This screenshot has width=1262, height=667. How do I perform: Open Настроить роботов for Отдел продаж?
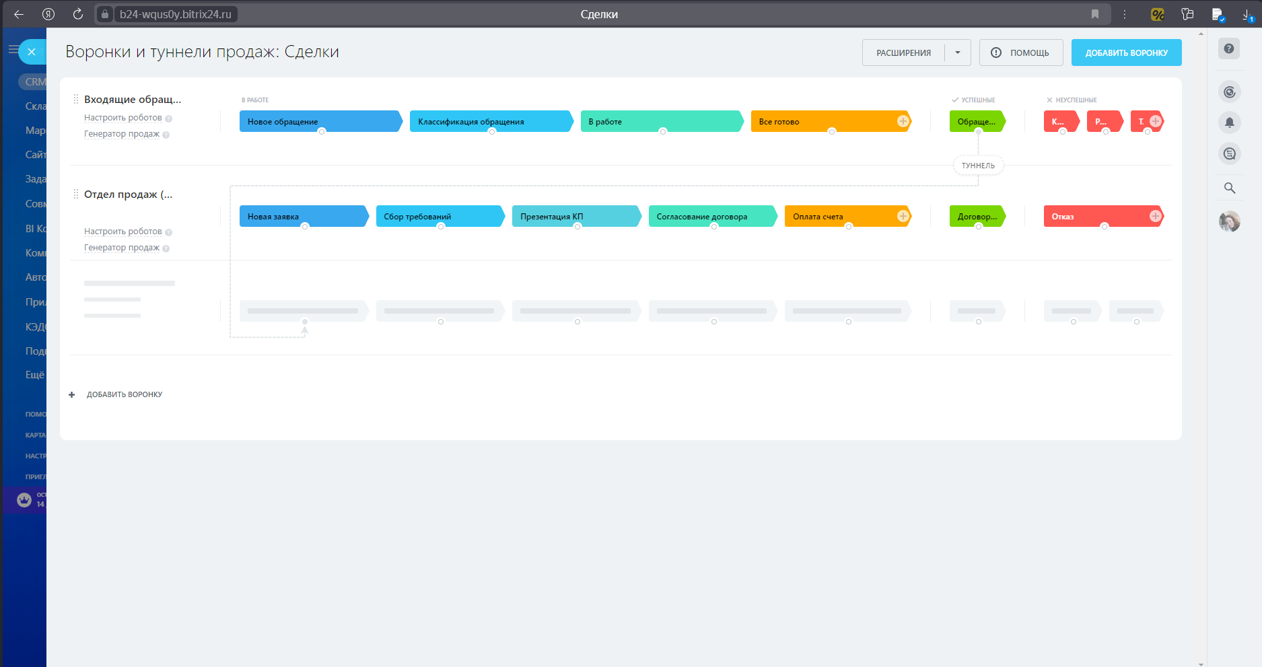[123, 232]
